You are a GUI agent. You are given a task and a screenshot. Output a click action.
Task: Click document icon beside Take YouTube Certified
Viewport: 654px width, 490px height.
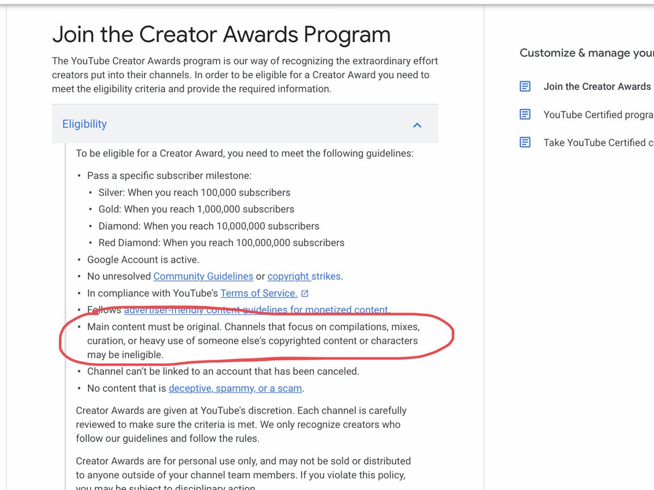[525, 142]
